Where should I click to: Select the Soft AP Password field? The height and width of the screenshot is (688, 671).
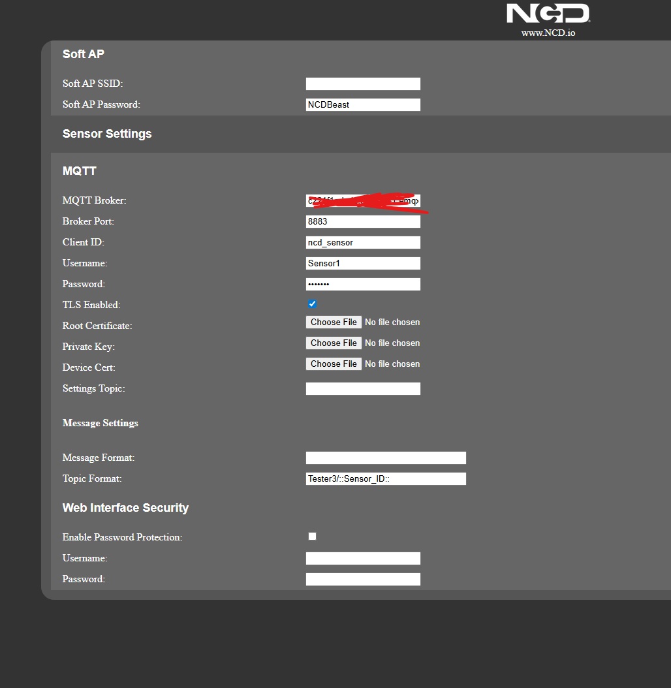pos(363,104)
